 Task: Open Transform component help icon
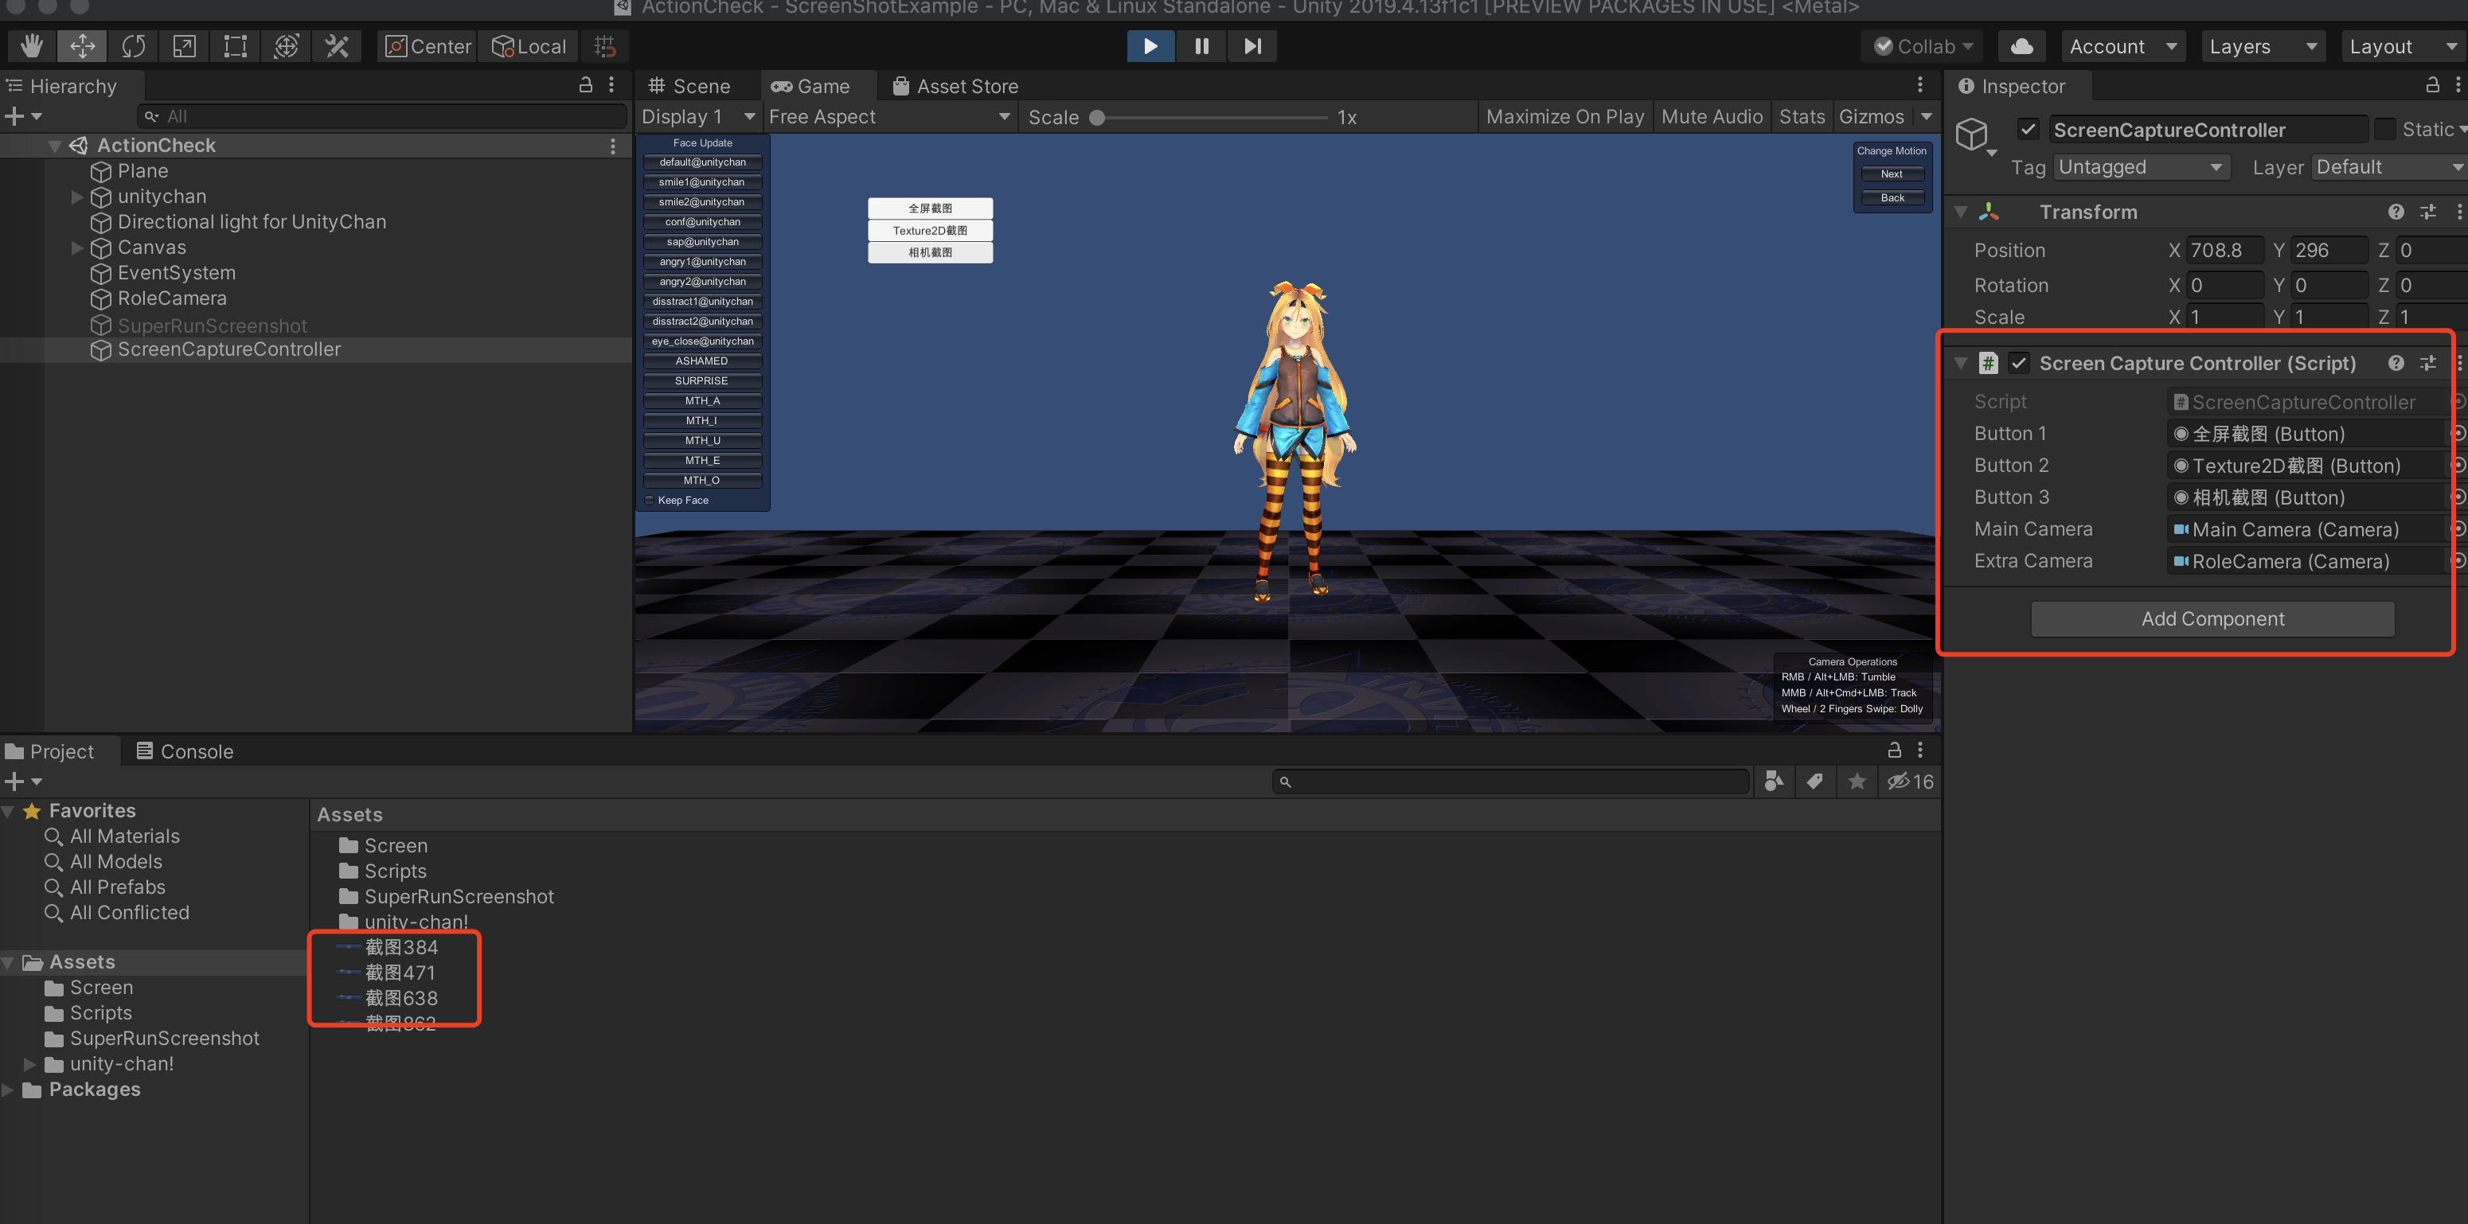pyautogui.click(x=2396, y=212)
